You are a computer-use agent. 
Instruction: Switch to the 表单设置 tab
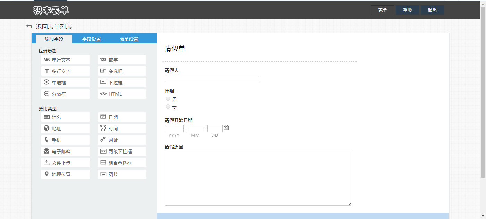pyautogui.click(x=129, y=39)
